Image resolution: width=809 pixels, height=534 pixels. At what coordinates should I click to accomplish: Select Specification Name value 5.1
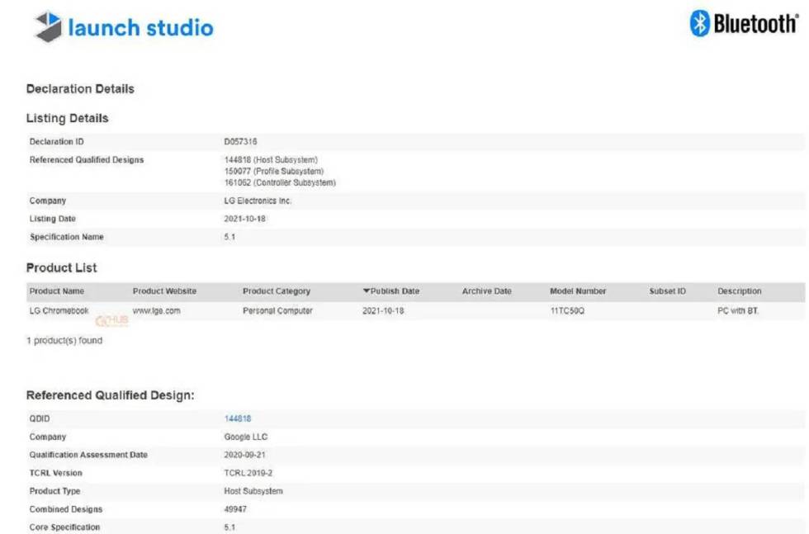pos(229,237)
